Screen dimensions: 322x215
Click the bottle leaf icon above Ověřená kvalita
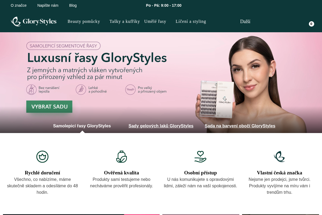(x=122, y=157)
